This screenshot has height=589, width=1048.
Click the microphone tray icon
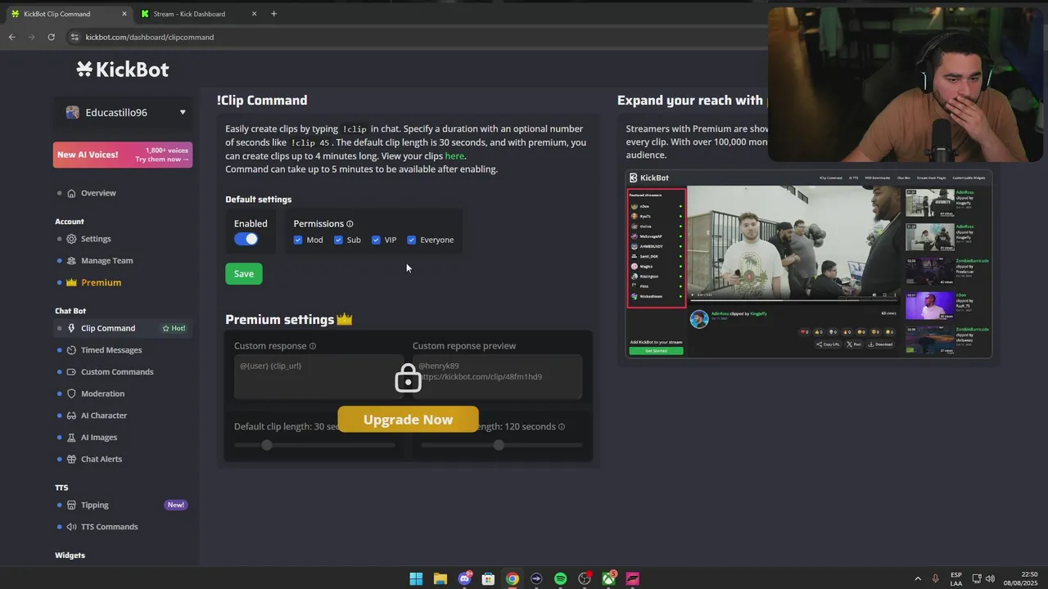tap(935, 578)
